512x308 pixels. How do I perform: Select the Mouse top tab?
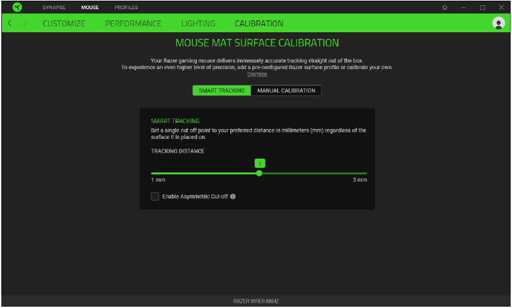tap(90, 7)
